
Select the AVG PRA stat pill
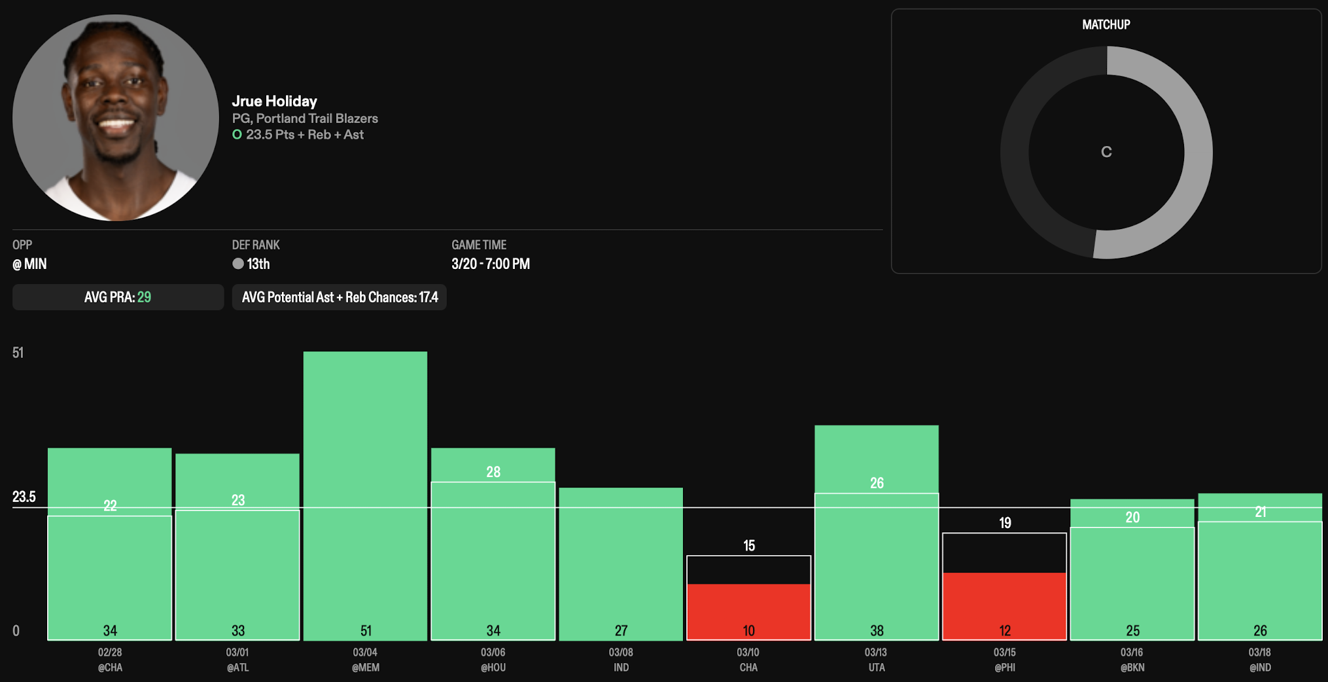118,297
